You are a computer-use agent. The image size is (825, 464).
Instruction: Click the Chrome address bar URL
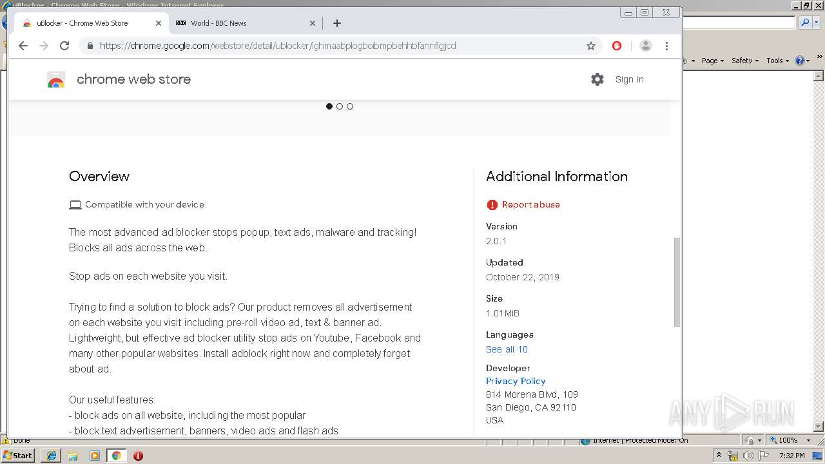coord(278,46)
